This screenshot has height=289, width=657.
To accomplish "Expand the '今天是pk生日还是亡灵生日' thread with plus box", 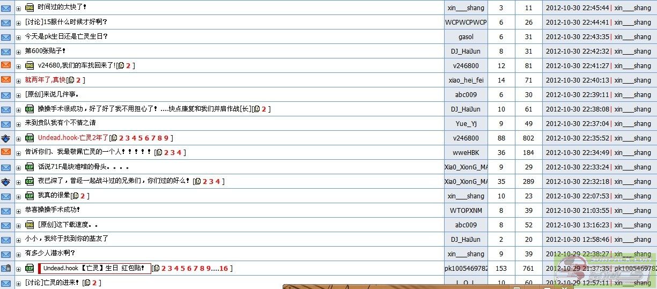I will point(18,37).
